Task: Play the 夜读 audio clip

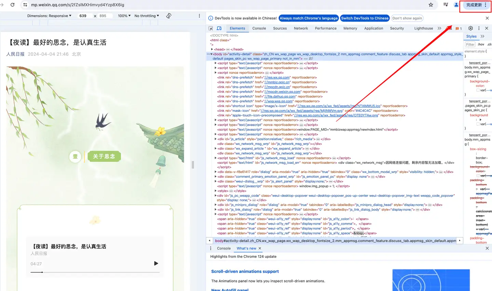Action: (156, 263)
